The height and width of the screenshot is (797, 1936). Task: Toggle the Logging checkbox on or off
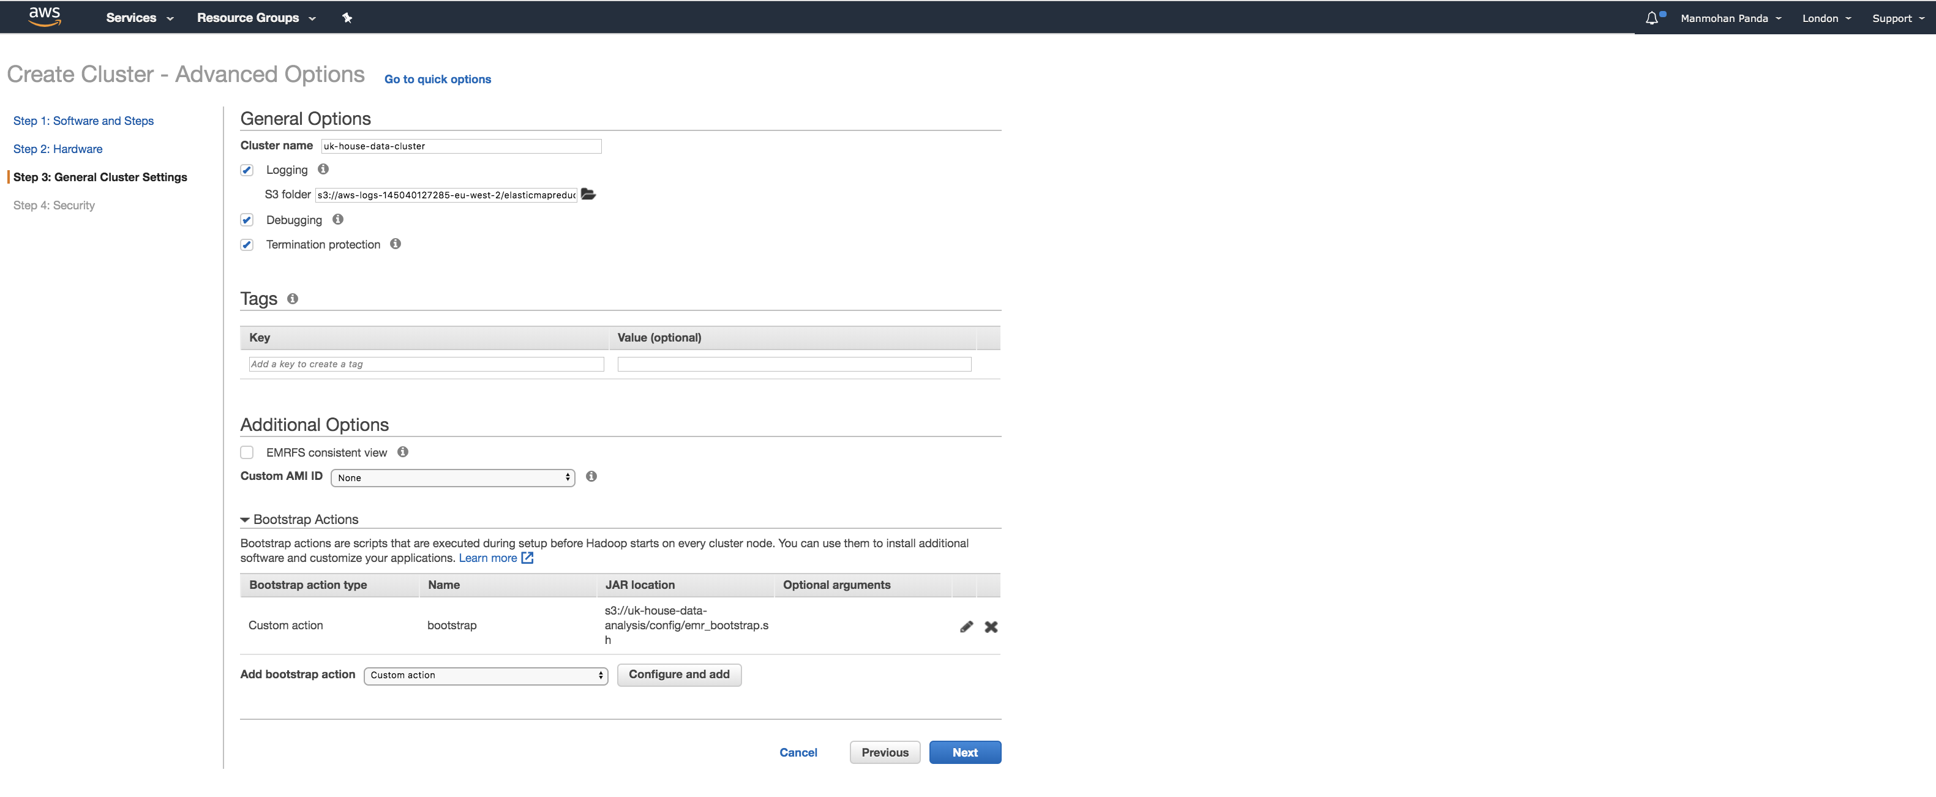click(x=247, y=169)
